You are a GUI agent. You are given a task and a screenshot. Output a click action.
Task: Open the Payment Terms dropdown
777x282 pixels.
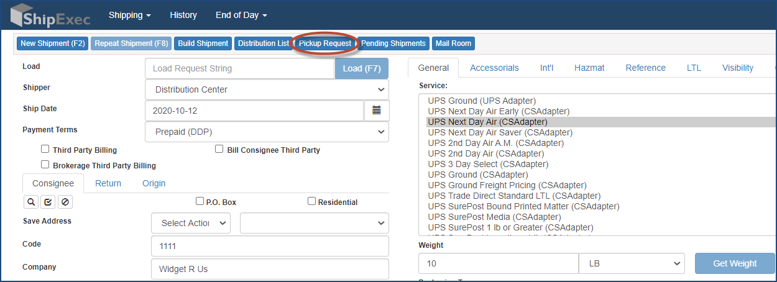pyautogui.click(x=267, y=132)
